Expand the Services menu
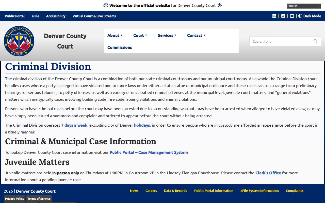The image size is (325, 203). [x=167, y=36]
